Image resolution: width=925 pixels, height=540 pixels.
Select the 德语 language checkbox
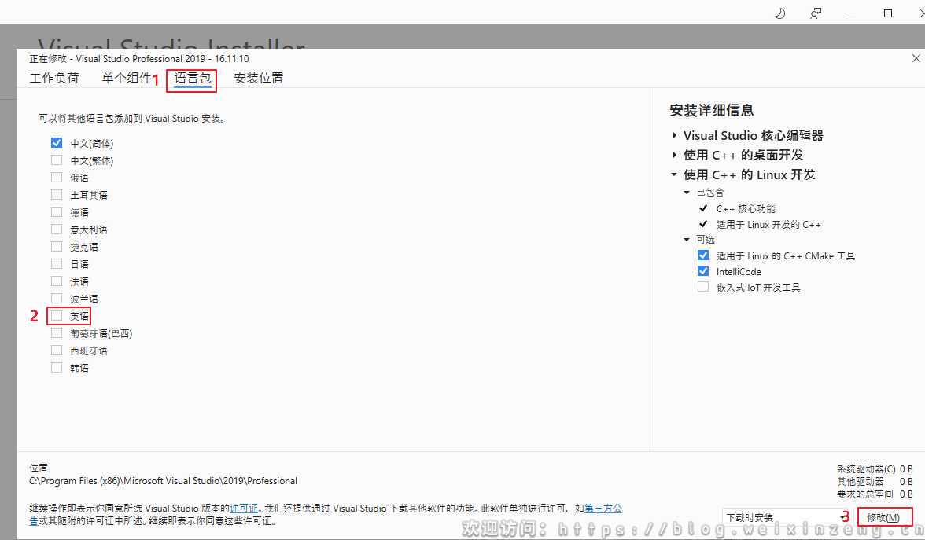coord(56,211)
